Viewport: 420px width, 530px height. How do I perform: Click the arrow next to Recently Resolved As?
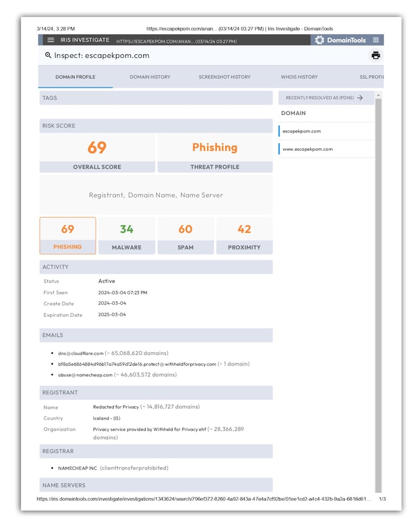(360, 98)
